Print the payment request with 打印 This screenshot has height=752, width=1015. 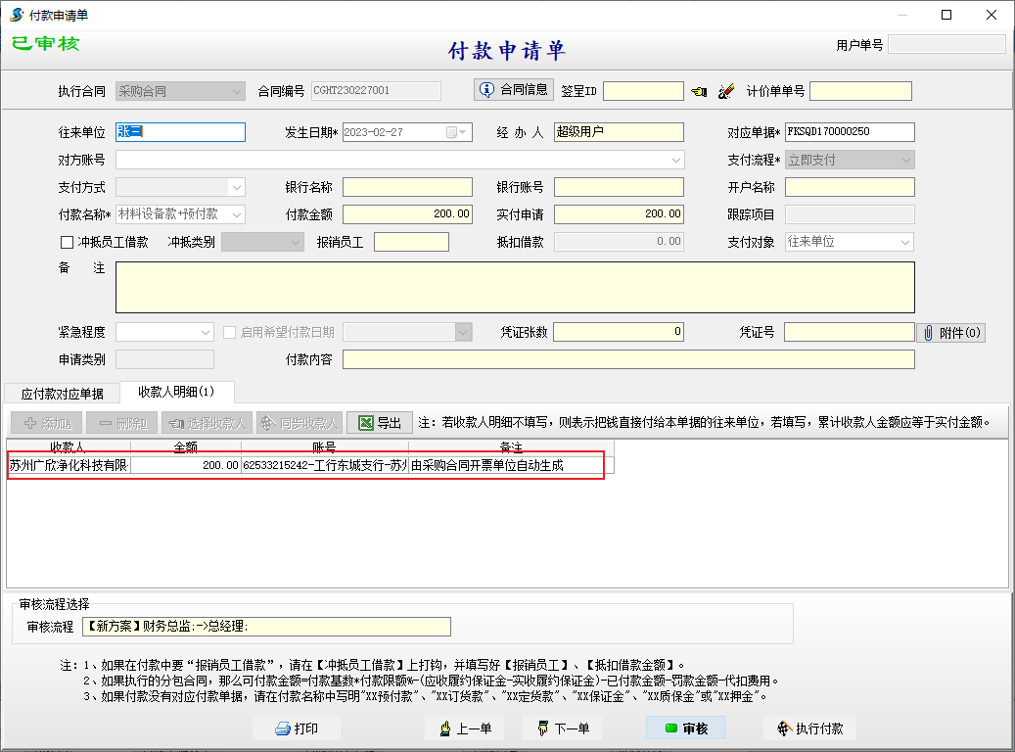pyautogui.click(x=297, y=728)
